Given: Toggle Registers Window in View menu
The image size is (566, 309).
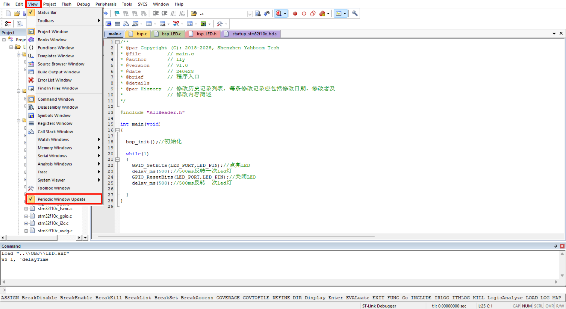Looking at the screenshot, I should [64, 123].
